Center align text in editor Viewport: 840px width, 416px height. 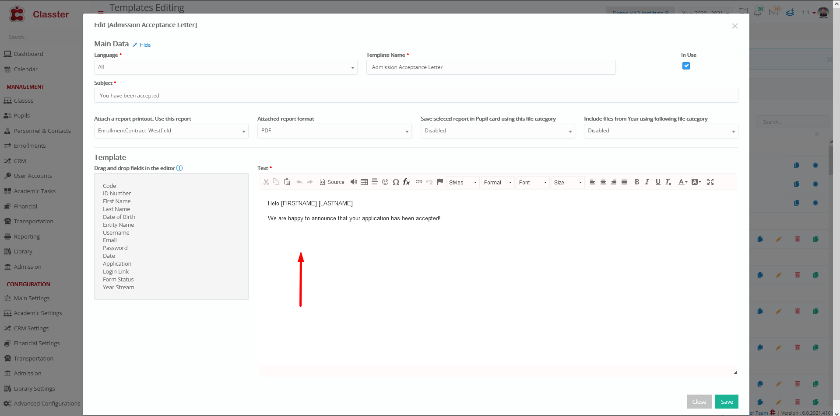coord(603,182)
